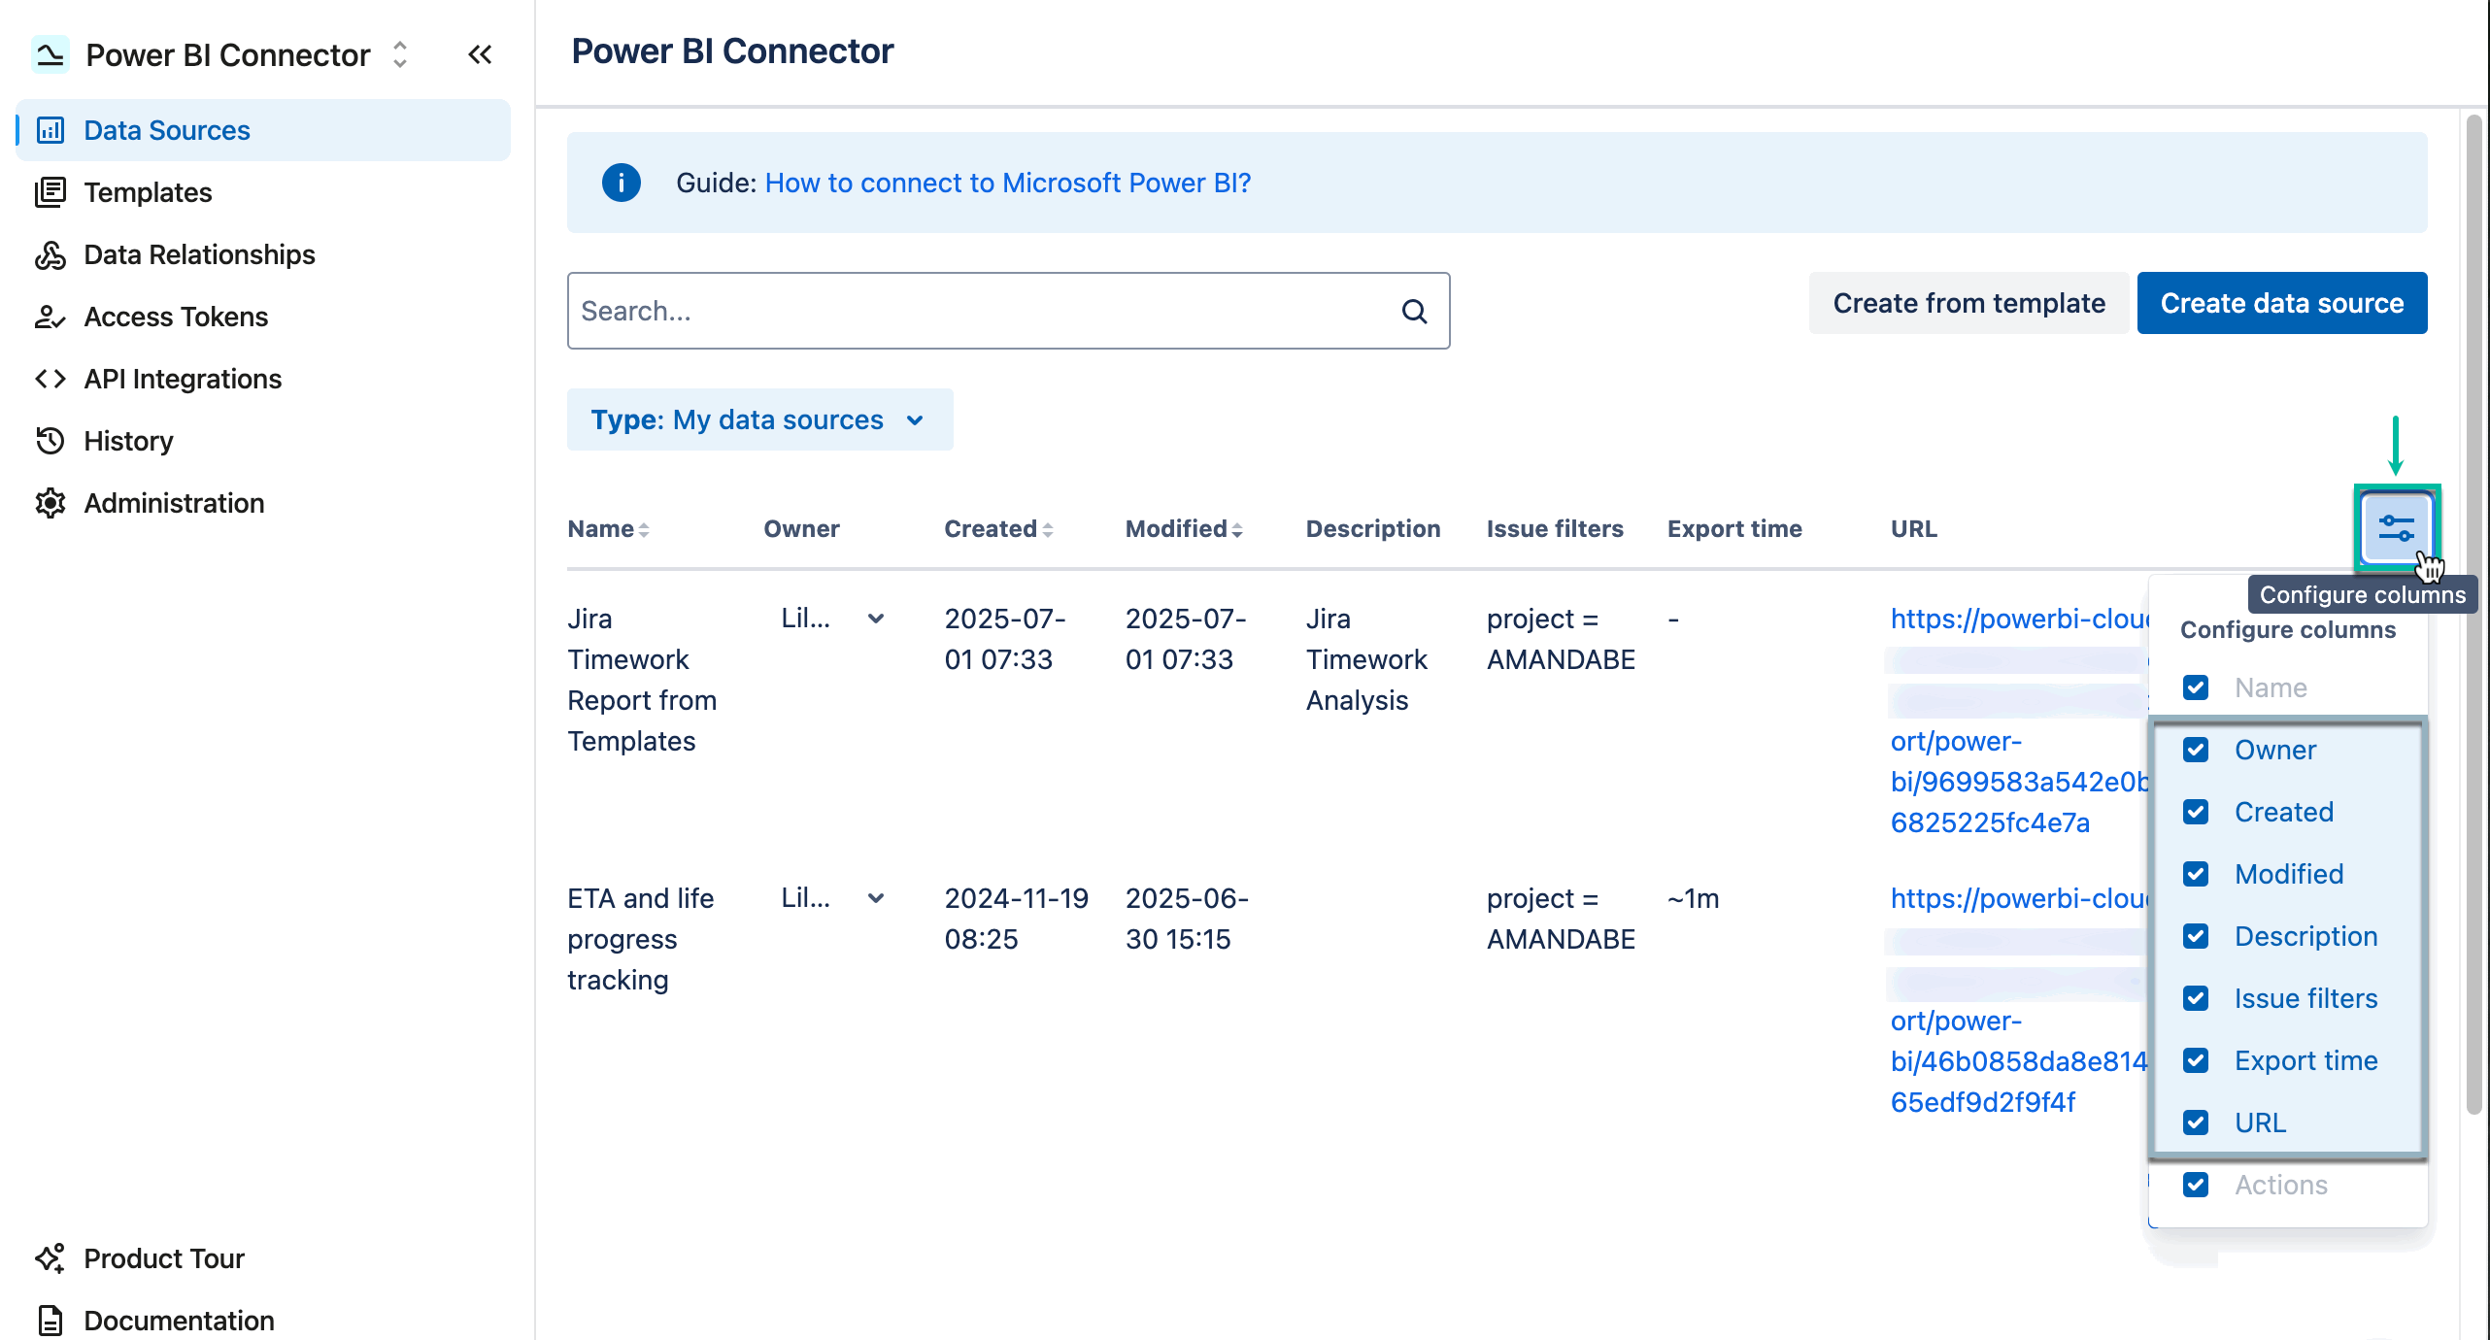The image size is (2490, 1340).
Task: Uncheck the Owner column checkbox
Action: [2197, 749]
